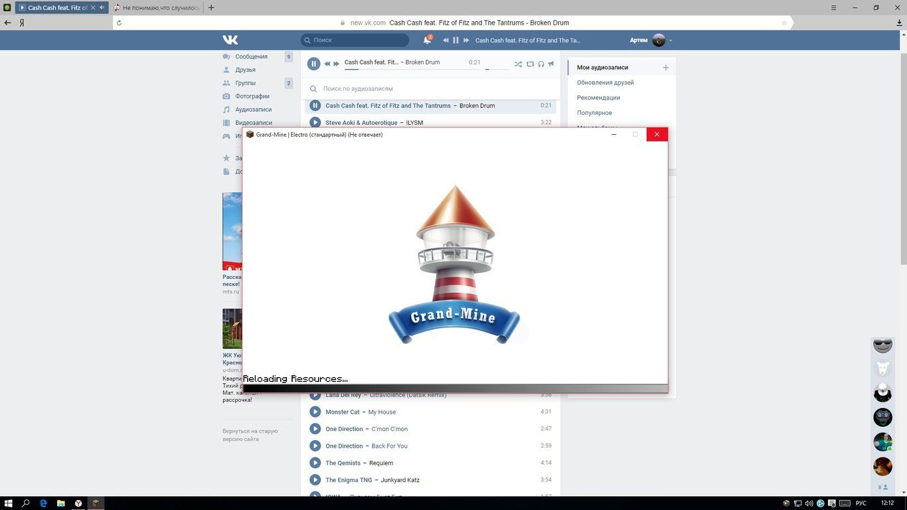Play Monster Cat – My House
907x510 pixels.
(315, 412)
